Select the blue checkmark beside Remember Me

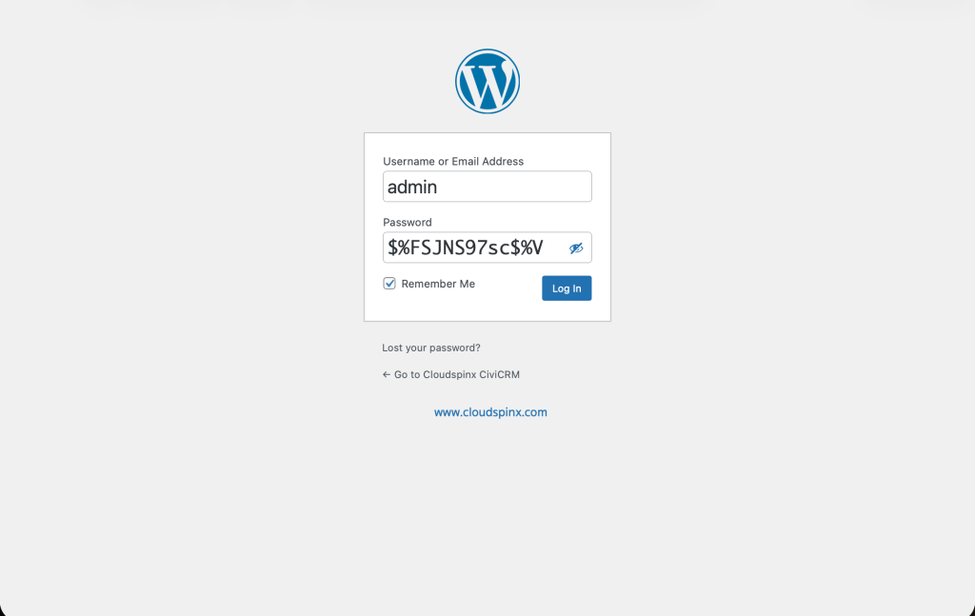pyautogui.click(x=389, y=284)
